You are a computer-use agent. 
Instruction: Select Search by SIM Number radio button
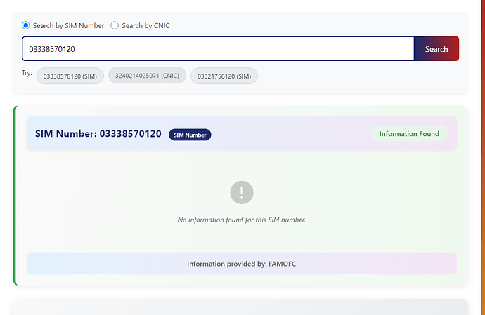tap(26, 25)
